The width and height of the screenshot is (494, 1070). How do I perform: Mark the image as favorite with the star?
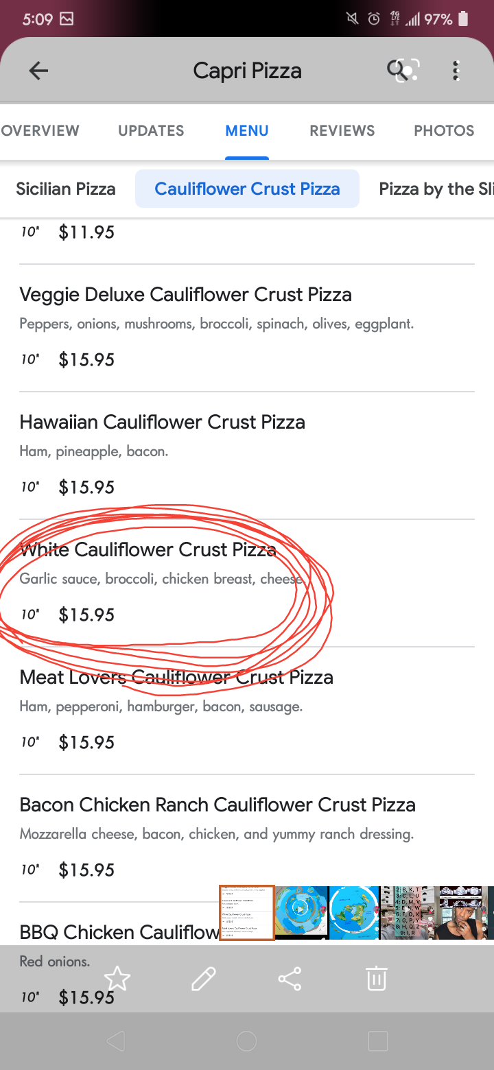(x=117, y=979)
